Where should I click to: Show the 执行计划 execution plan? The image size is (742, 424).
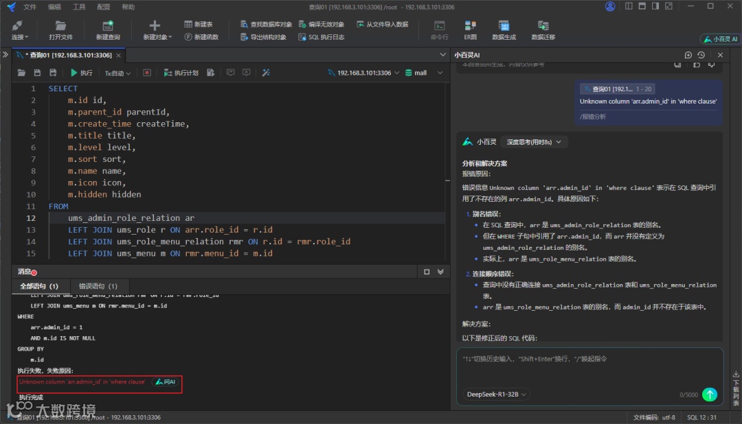coord(181,73)
